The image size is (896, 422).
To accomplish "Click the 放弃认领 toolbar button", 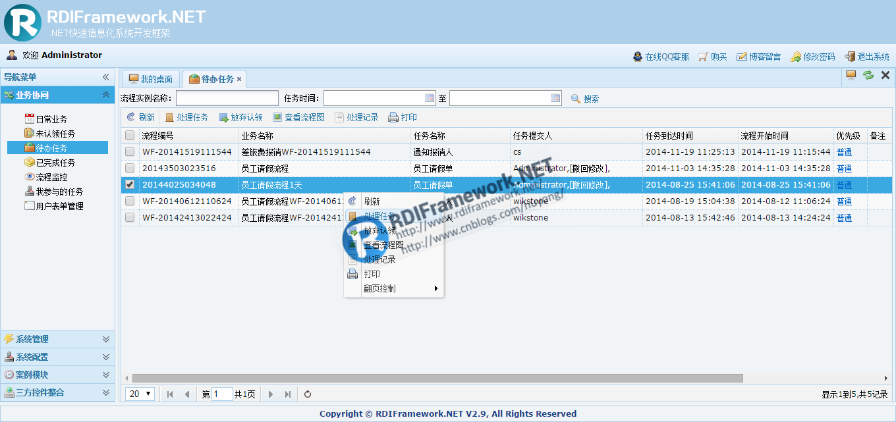I will point(240,117).
